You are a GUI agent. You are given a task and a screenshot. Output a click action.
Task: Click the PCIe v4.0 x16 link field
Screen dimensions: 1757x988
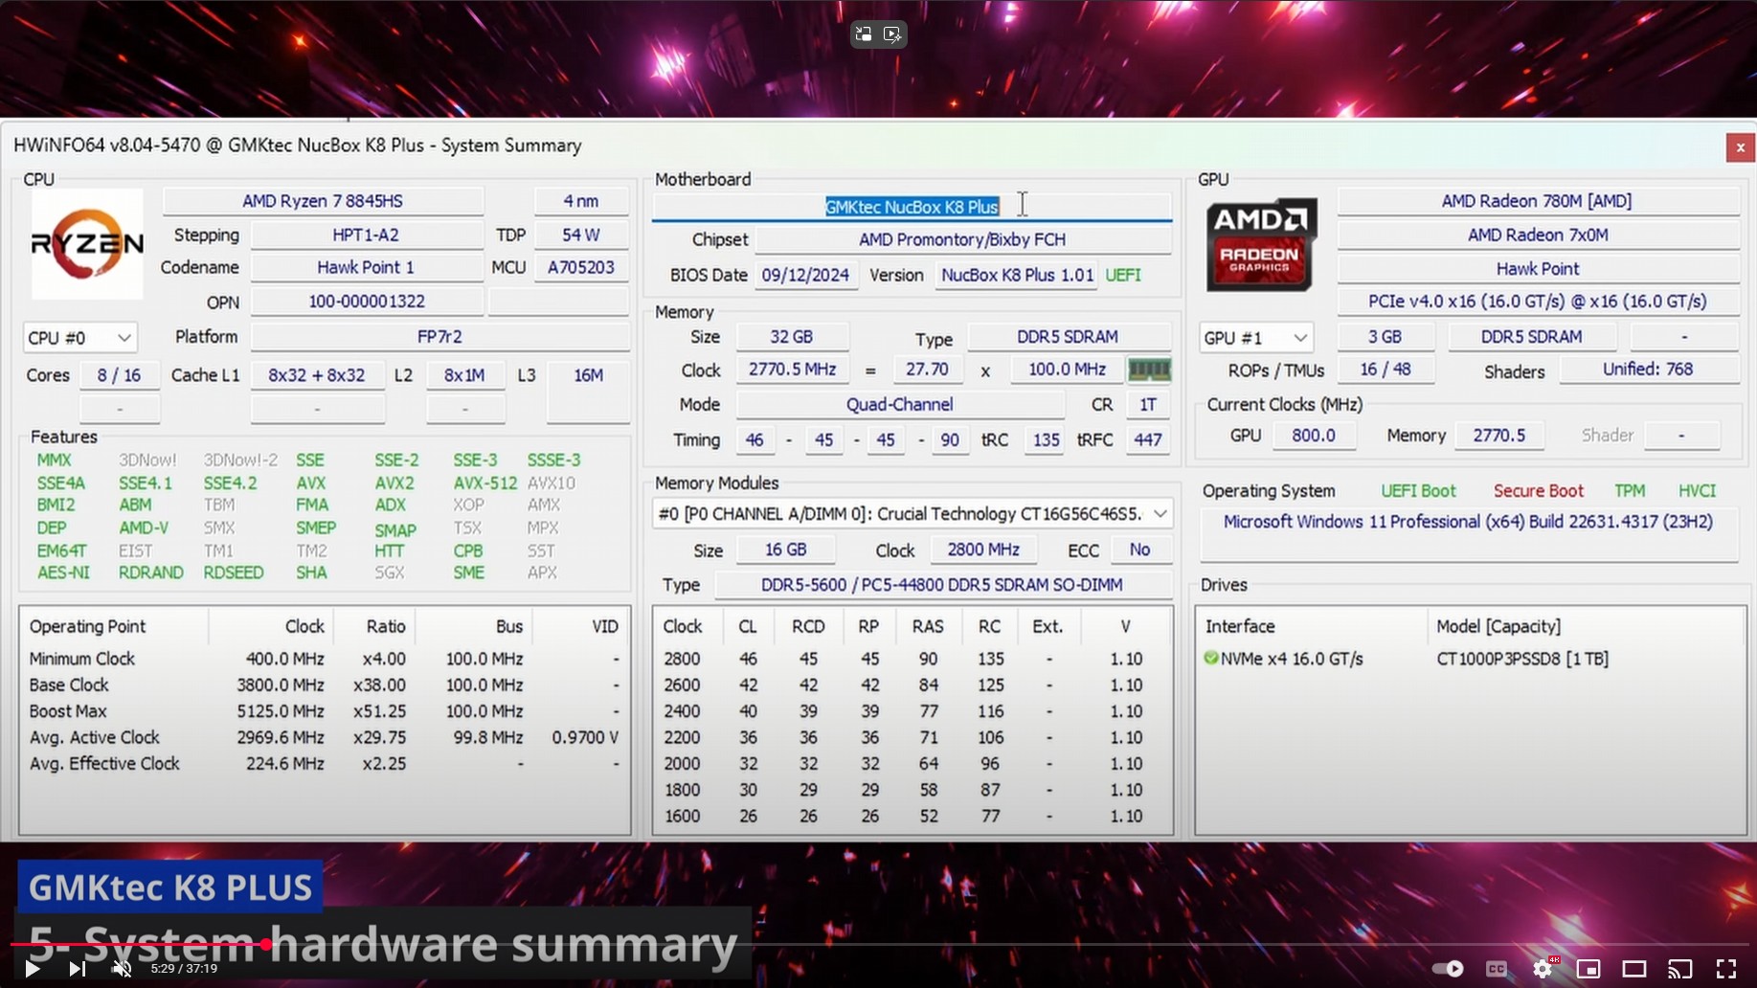[x=1537, y=301]
